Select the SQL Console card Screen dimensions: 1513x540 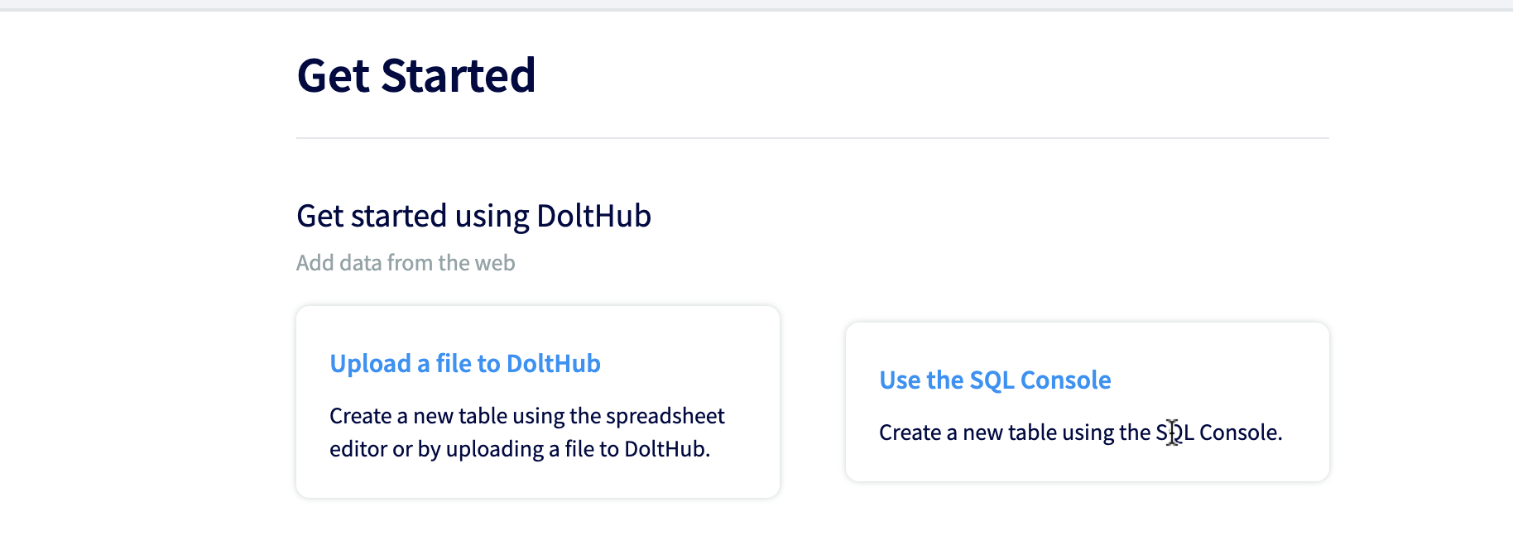(1087, 401)
